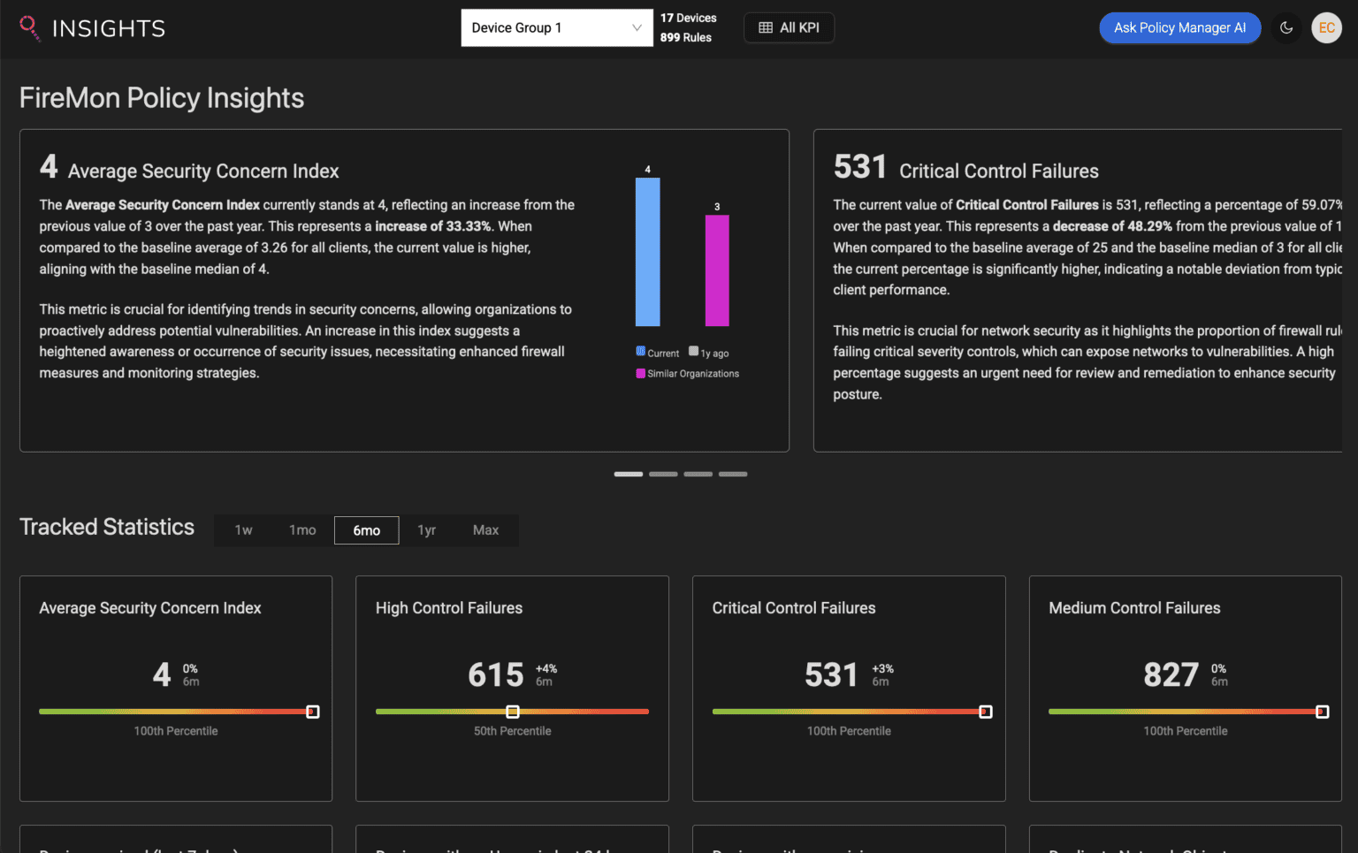Click the 17 Devices indicator
The image size is (1358, 853).
click(689, 18)
